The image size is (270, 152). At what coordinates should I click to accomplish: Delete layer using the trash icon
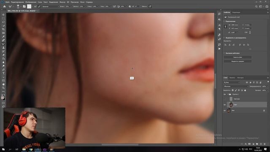pyautogui.click(x=265, y=144)
